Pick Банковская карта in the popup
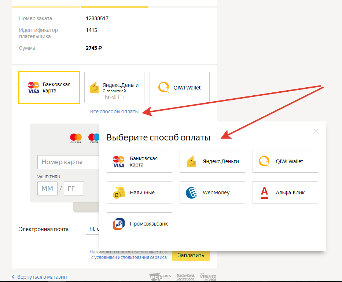Viewport: 342px width, 282px height. click(x=139, y=161)
